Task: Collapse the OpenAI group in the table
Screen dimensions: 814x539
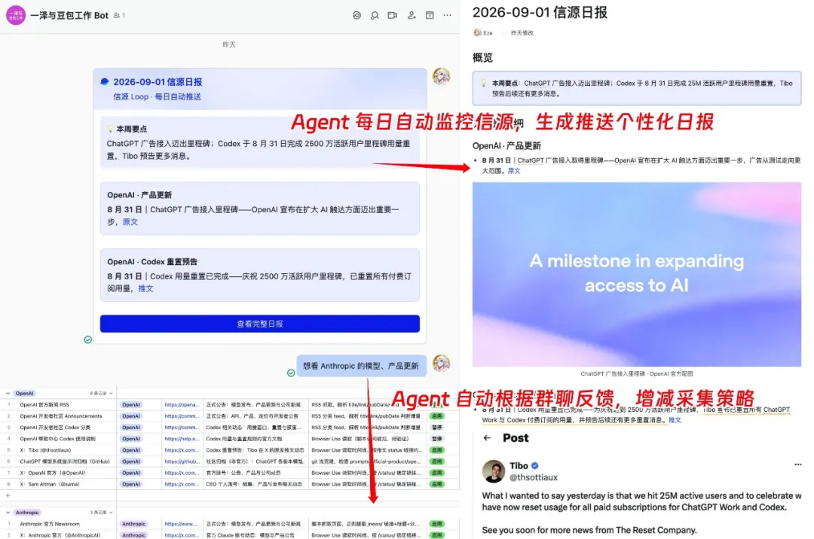Action: 8,394
